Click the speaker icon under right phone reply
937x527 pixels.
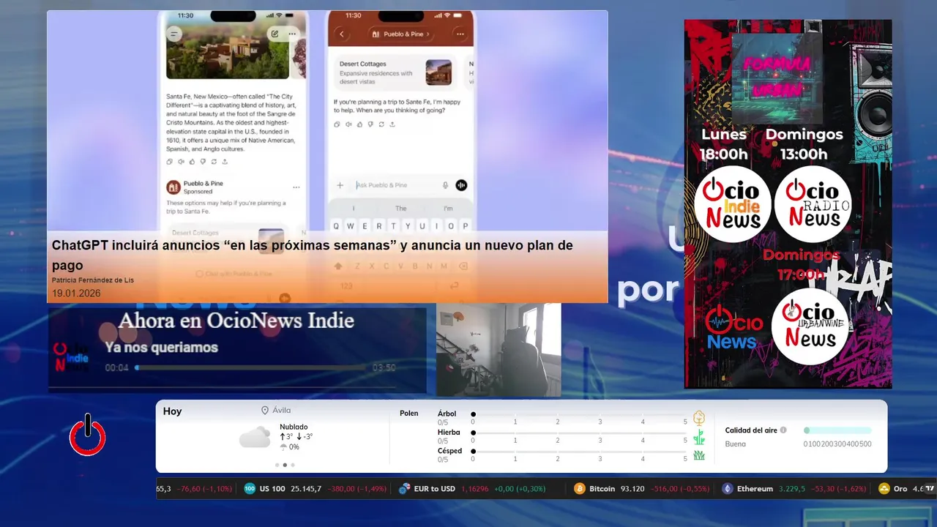(348, 124)
